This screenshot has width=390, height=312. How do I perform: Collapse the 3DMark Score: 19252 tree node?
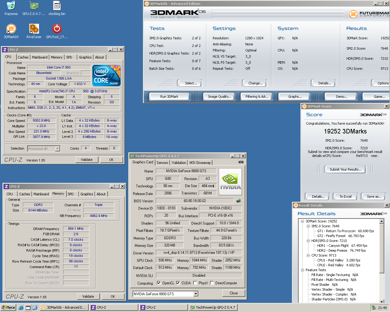302,221
